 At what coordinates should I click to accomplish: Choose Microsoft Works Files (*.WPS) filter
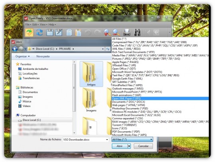pos(160,135)
